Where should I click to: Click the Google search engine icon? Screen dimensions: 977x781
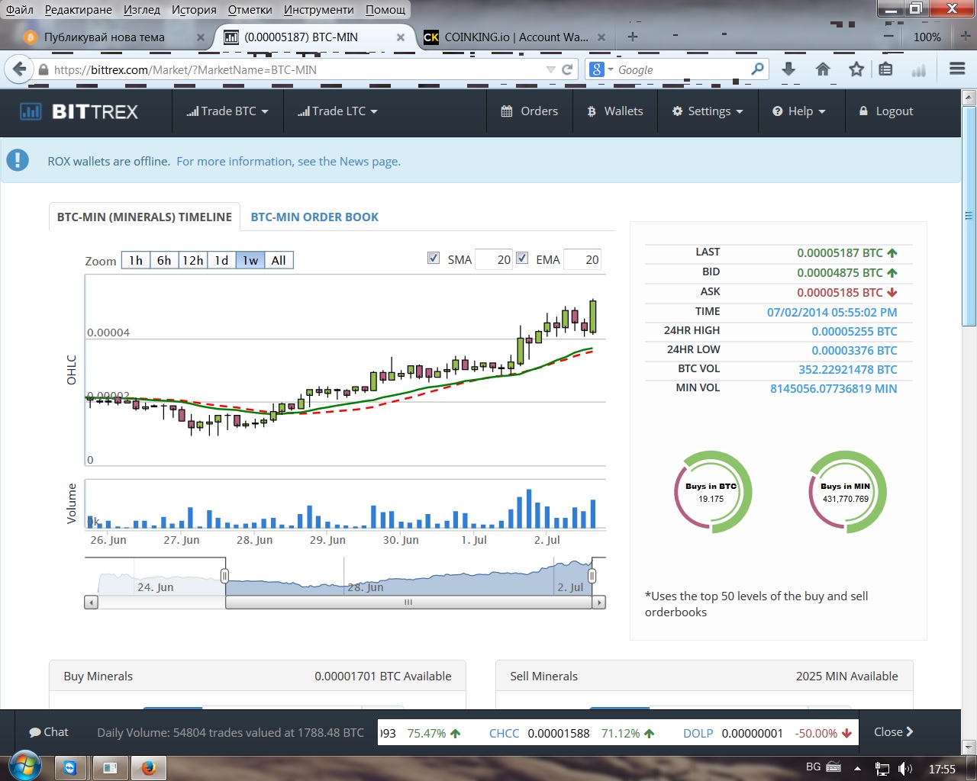597,69
